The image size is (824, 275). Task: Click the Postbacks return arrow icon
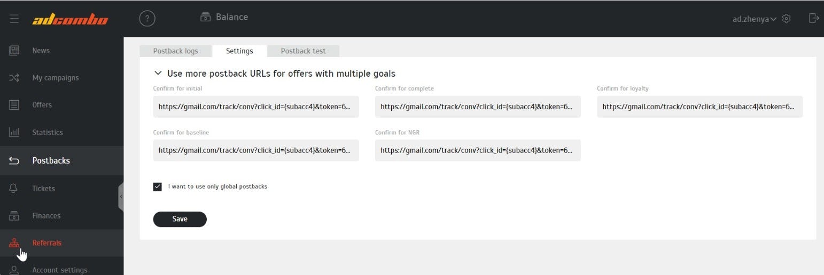click(14, 160)
